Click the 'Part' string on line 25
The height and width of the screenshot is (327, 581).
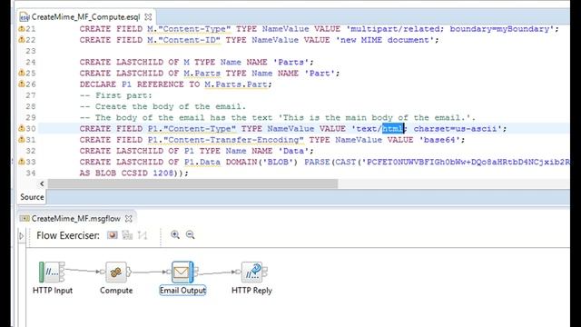[x=320, y=73]
